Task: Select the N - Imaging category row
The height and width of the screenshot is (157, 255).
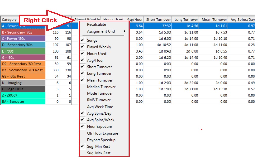Action: tap(23, 83)
